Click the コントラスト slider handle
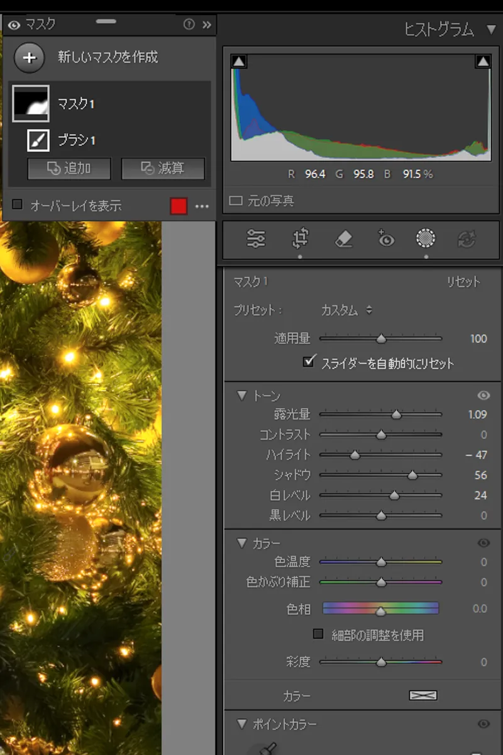This screenshot has width=503, height=755. click(x=381, y=435)
